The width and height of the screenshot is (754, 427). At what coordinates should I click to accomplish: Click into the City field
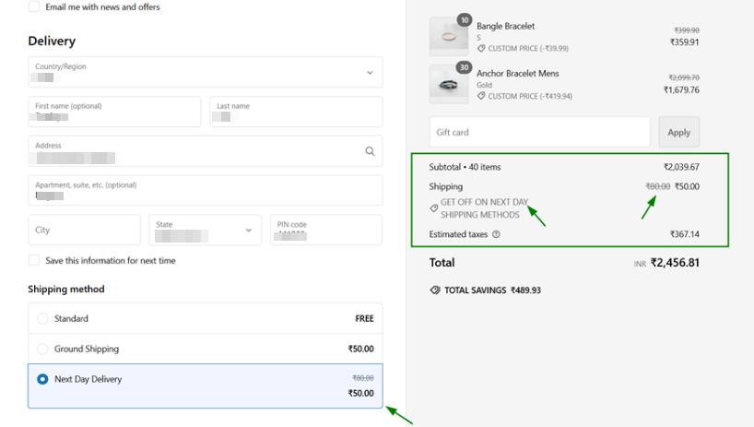(x=84, y=230)
